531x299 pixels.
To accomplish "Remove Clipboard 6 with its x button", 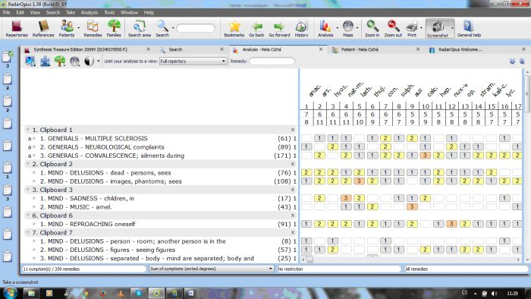I will [293, 216].
